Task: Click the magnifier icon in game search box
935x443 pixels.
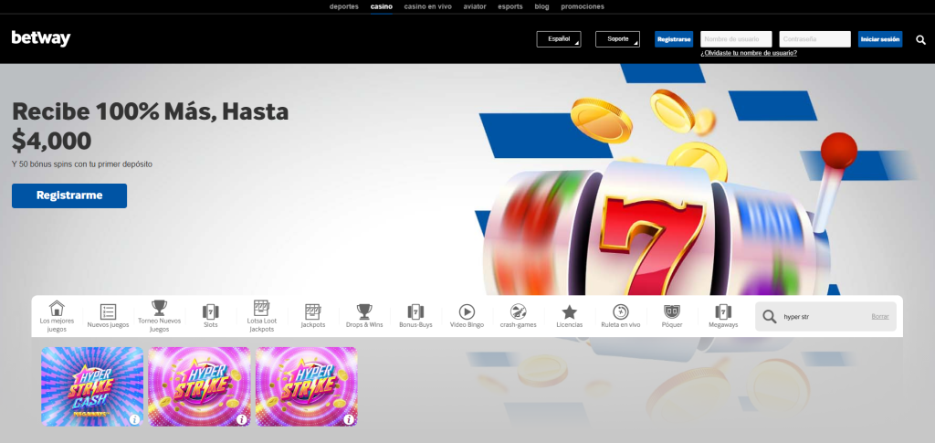Action: (x=770, y=317)
